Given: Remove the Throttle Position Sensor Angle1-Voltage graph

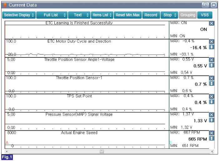Looking at the screenshot, I should [x=211, y=60].
